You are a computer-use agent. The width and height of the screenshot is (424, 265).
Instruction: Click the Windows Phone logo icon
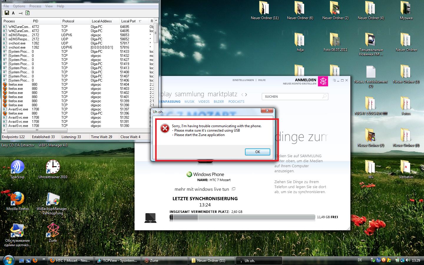point(189,174)
